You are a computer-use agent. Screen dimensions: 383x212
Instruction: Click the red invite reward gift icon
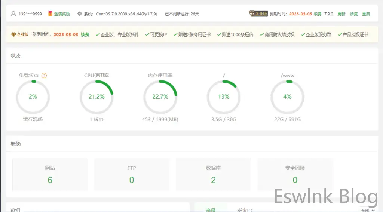click(x=50, y=14)
